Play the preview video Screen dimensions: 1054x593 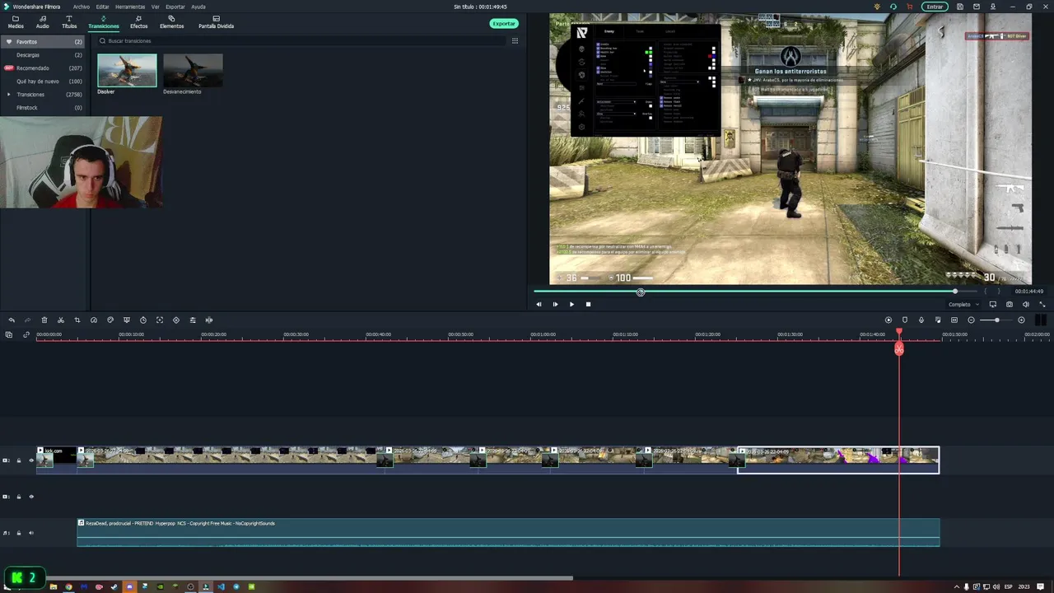point(571,304)
